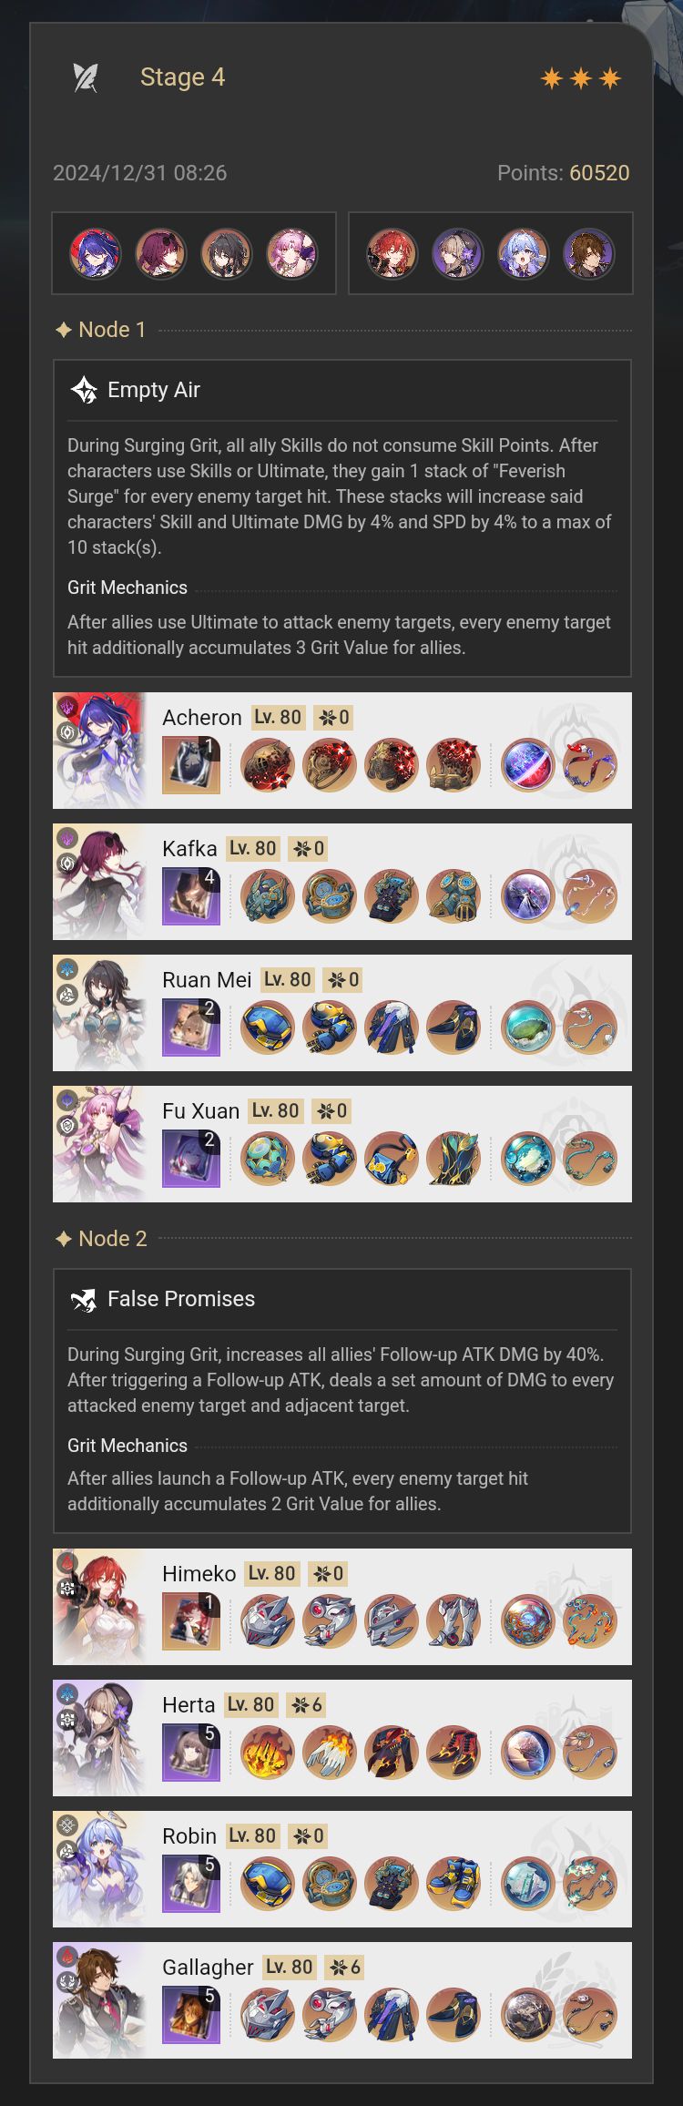Select Kafka's head relic icon

tap(268, 896)
